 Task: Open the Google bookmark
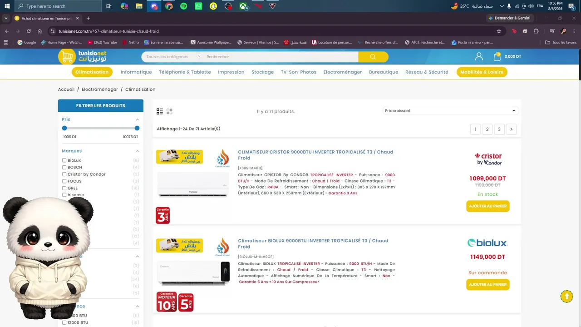click(x=27, y=42)
